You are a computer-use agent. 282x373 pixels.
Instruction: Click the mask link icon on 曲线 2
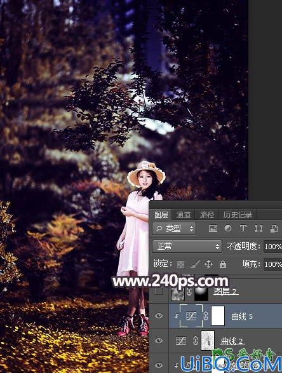click(x=196, y=341)
